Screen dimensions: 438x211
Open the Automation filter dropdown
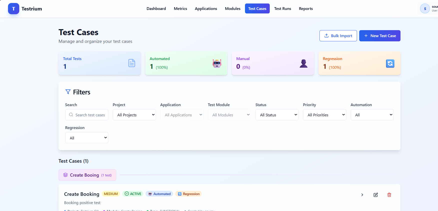pos(372,115)
